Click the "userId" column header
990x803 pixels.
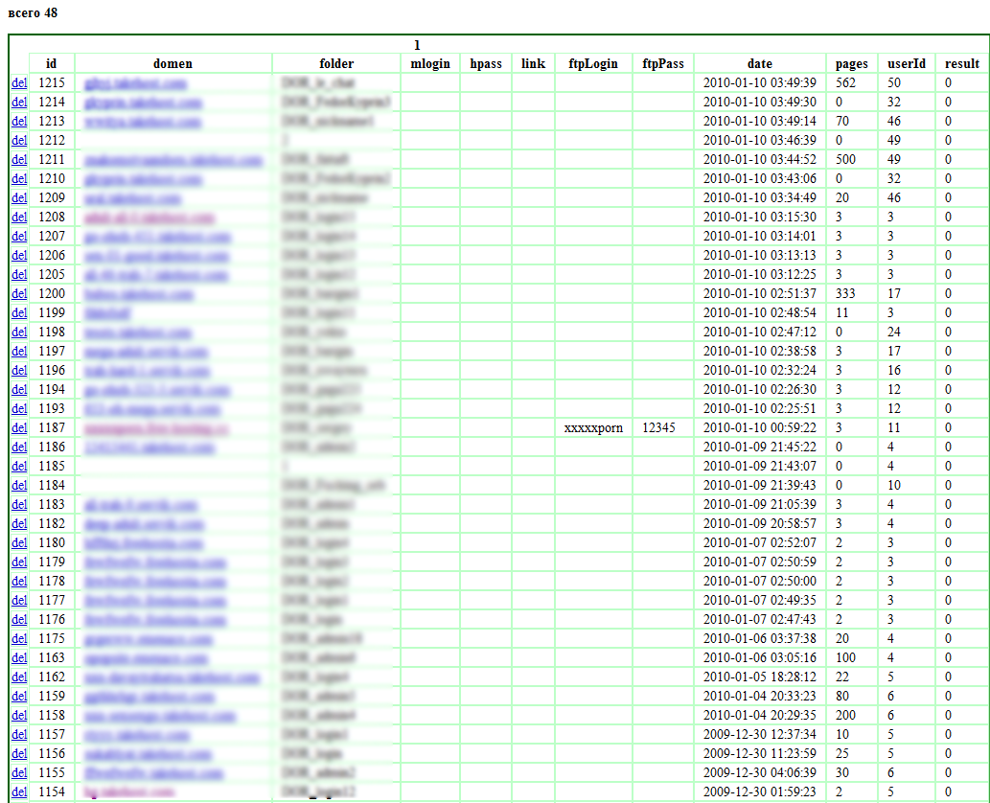click(x=907, y=64)
